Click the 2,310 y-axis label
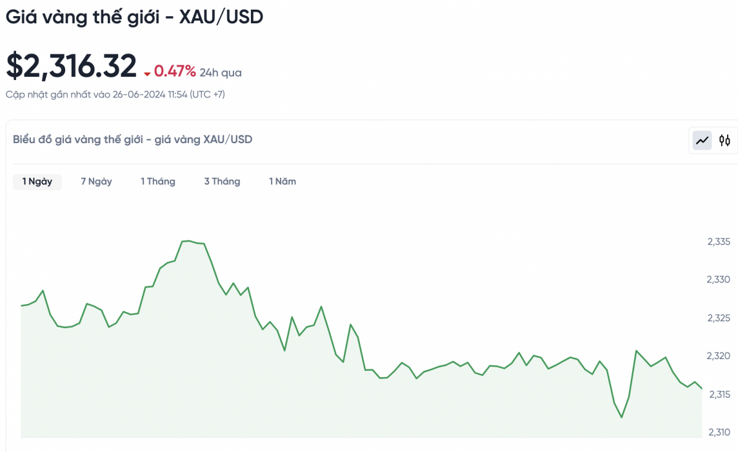Image resolution: width=738 pixels, height=452 pixels. pyautogui.click(x=718, y=432)
